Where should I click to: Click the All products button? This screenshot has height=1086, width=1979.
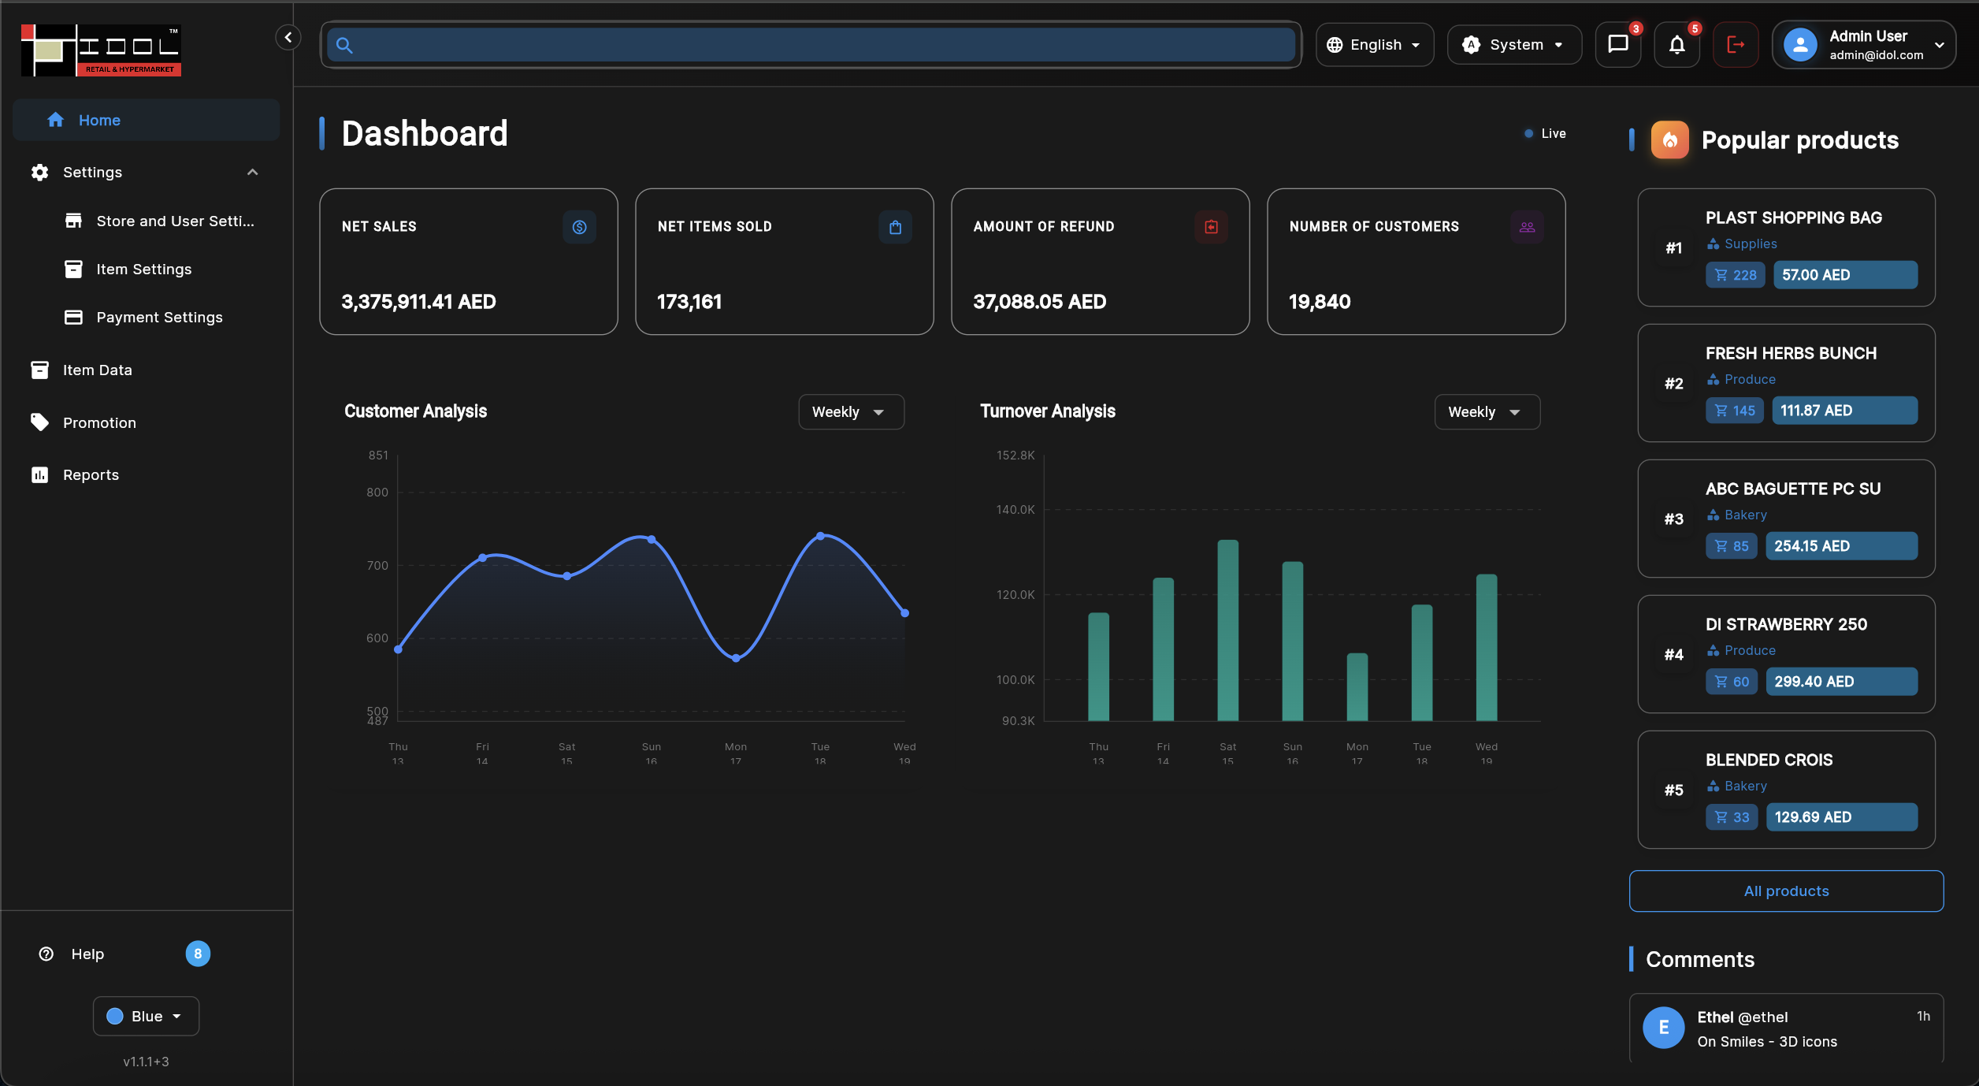click(1786, 891)
